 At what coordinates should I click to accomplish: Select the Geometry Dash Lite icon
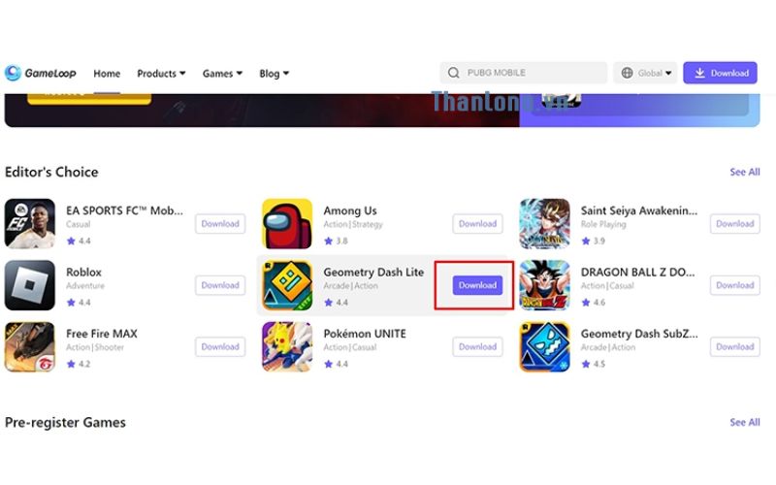pos(287,285)
